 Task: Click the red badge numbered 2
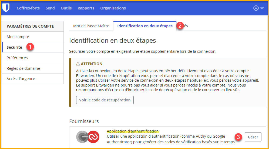coord(180,26)
